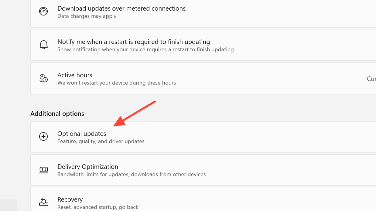Click the 'Data charges may apply' description

87,16
